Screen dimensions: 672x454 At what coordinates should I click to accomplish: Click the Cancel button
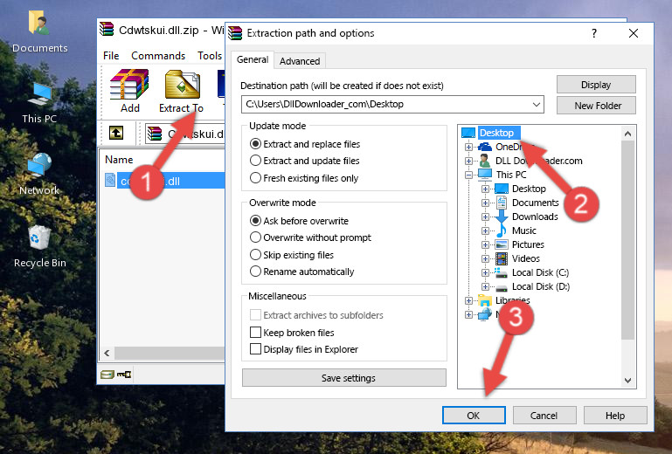click(x=544, y=416)
